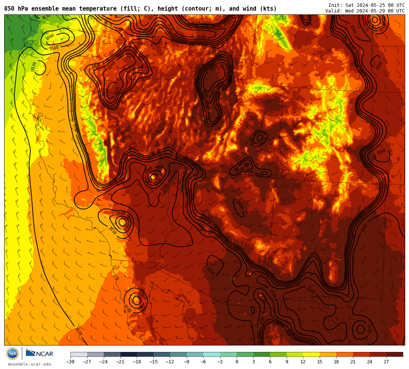Screen dimensions: 409x369
Task: Pick the red-orange 21 to 24 swatch
Action: click(x=362, y=354)
